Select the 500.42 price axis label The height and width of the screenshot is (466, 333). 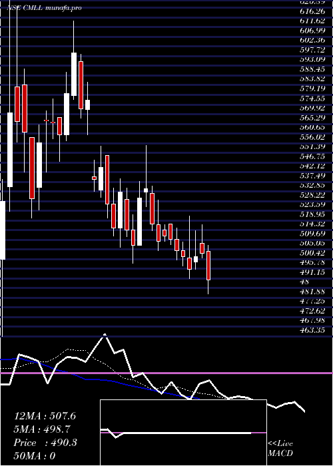click(x=312, y=253)
